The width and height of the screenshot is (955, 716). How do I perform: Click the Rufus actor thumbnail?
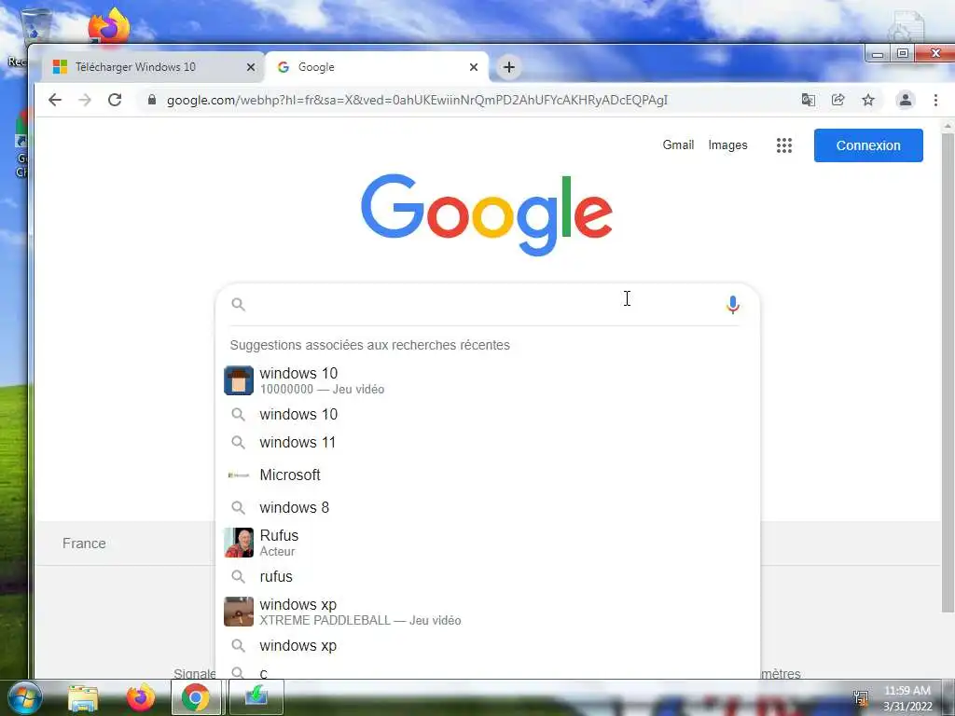tap(239, 543)
